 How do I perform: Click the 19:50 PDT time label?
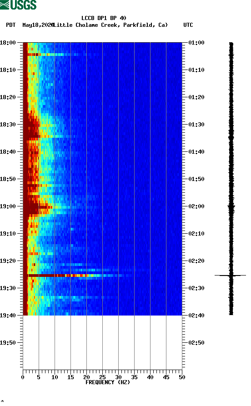[8, 342]
